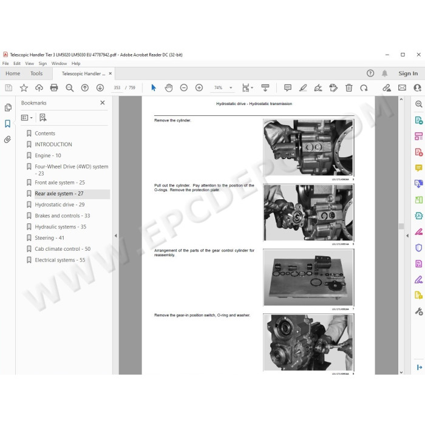
Task: Go to previous page arrow
Action: (x=85, y=87)
